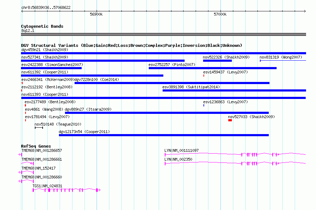Select the blue esv3891398 gain bar
Viewport: 316px width, 210px height.
[234, 90]
